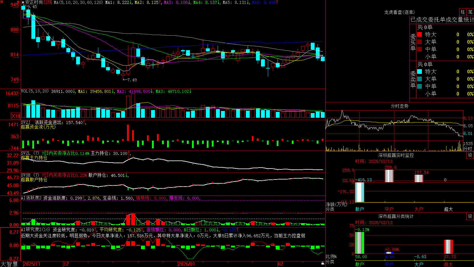Click the cyan 特大 sell-order color swatch
This screenshot has height=267, width=474.
pos(419,71)
